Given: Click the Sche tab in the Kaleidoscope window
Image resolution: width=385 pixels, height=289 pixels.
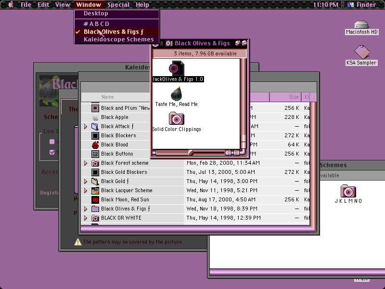Looking at the screenshot, I should pos(50,117).
